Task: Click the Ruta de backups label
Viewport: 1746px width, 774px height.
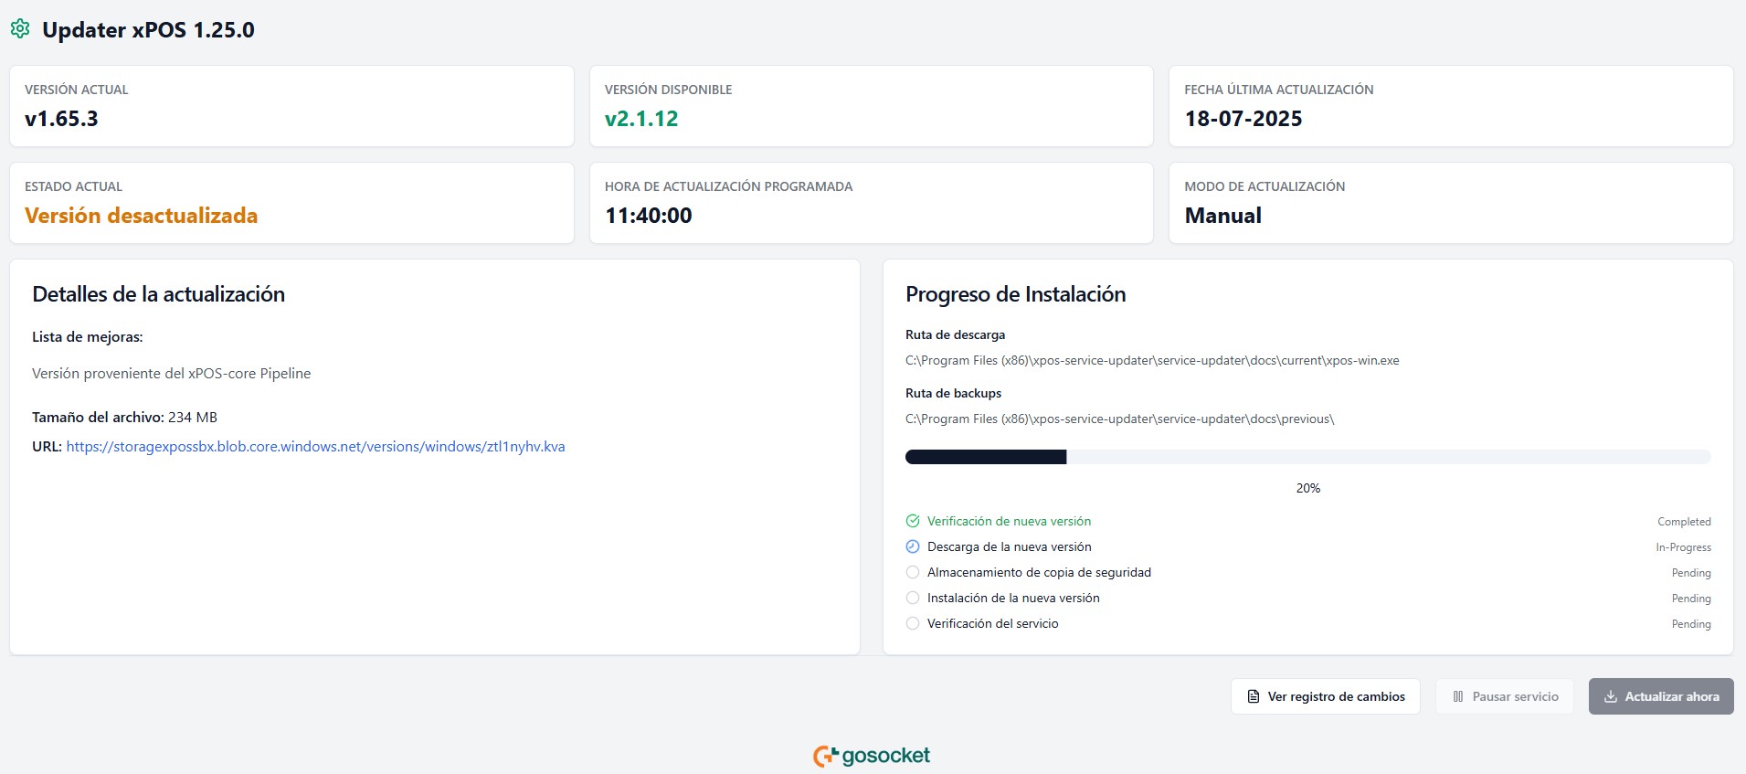Action: pos(954,393)
